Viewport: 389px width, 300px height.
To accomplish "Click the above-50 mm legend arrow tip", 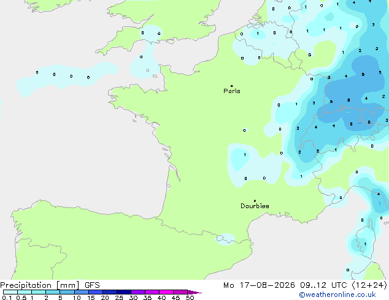I will (194, 292).
